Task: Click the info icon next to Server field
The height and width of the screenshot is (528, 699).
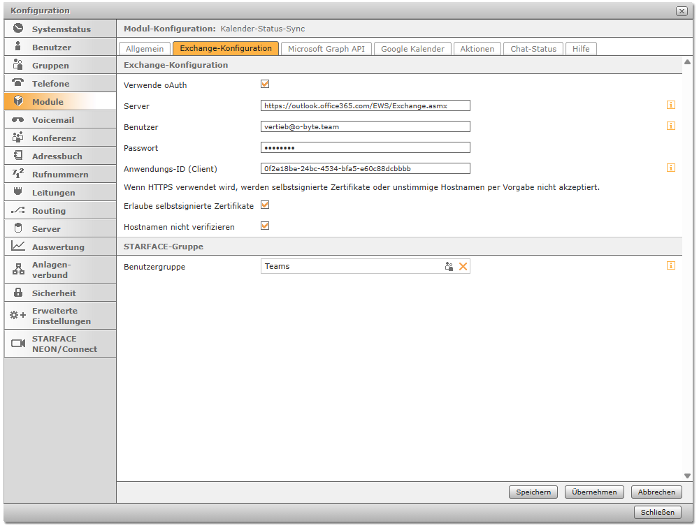Action: [x=670, y=105]
